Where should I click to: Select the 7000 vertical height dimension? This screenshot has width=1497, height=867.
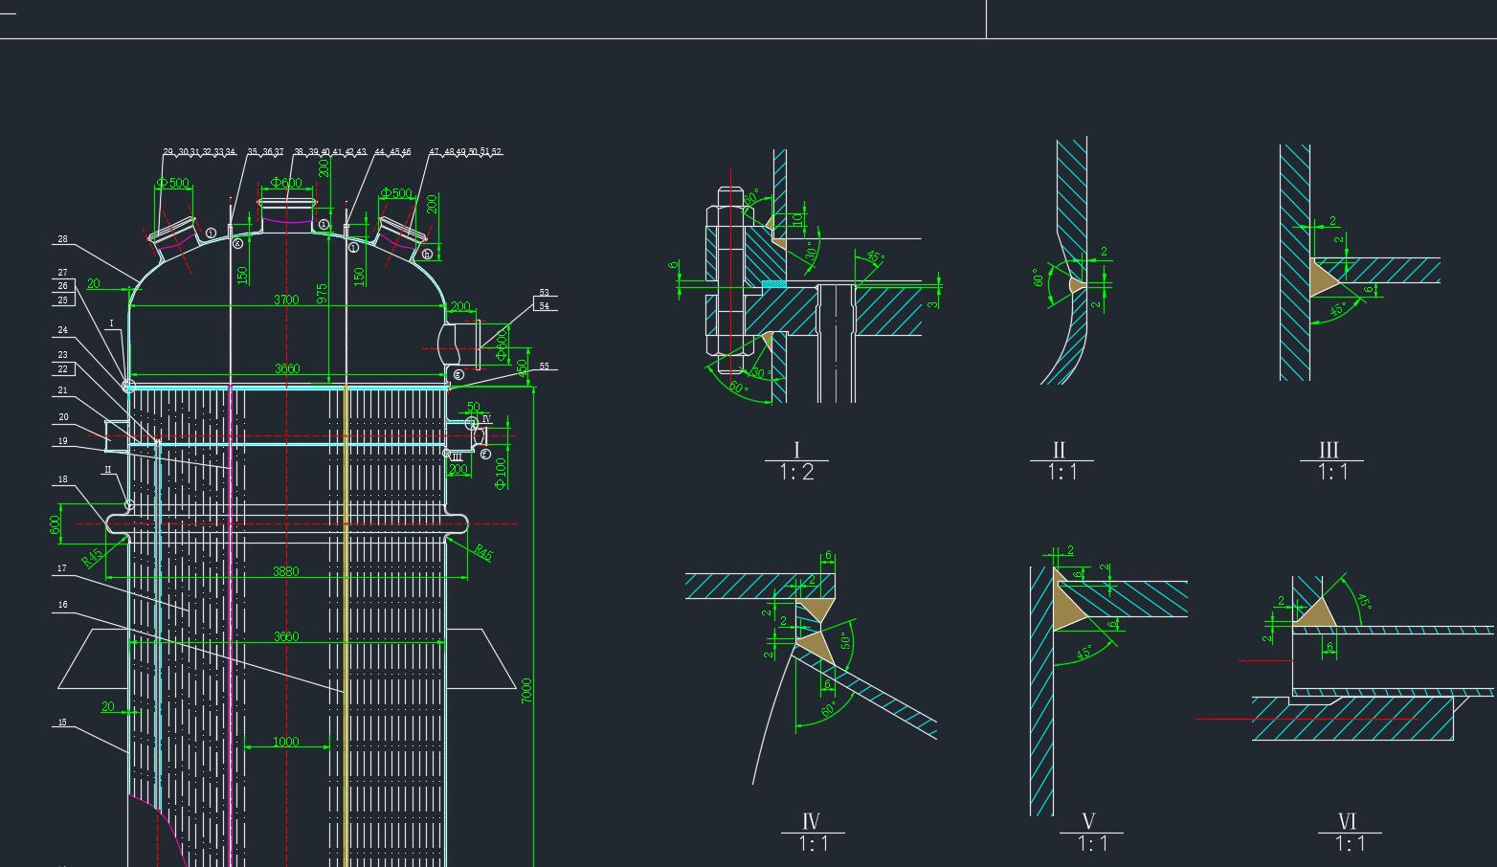click(x=526, y=691)
